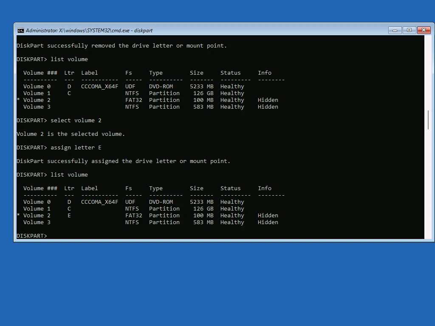Click 'Healthy' status of Volume 2, second table
Image resolution: width=435 pixels, height=326 pixels.
(232, 215)
